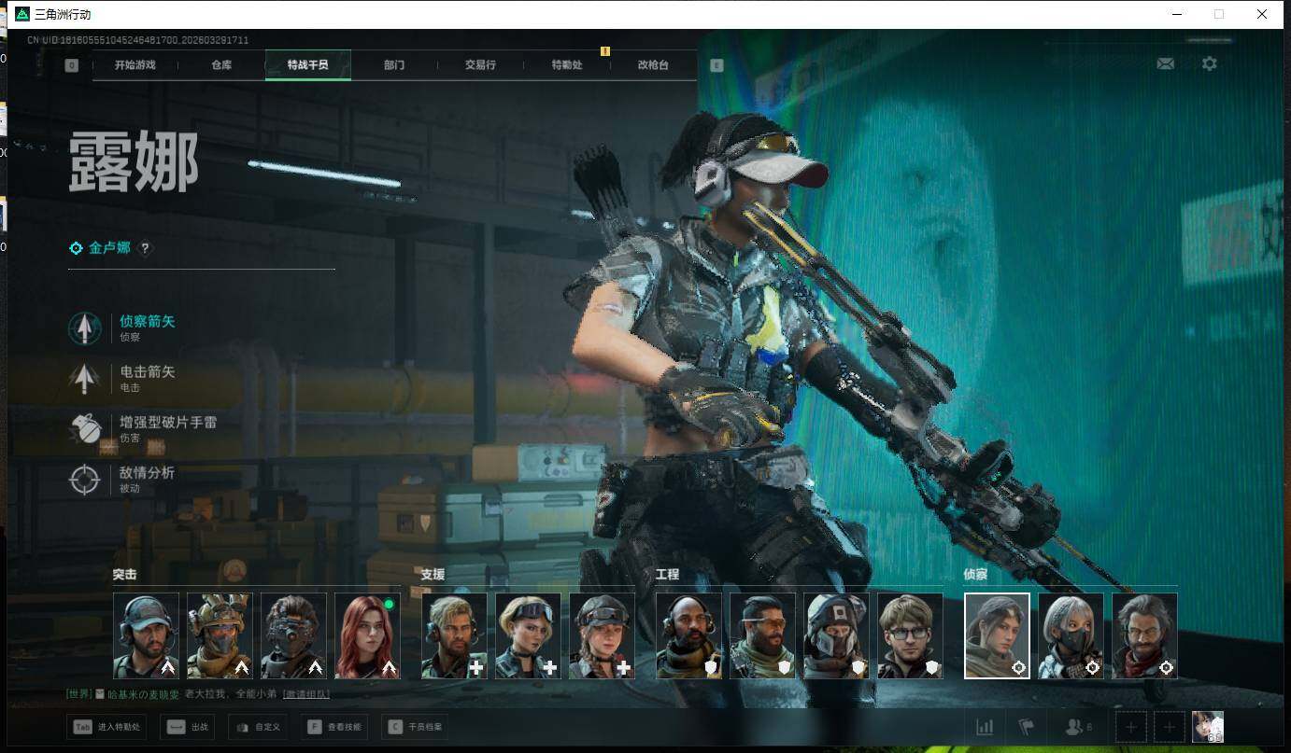Click the Q key hint left of 开始游戏
The width and height of the screenshot is (1291, 753).
coord(72,65)
